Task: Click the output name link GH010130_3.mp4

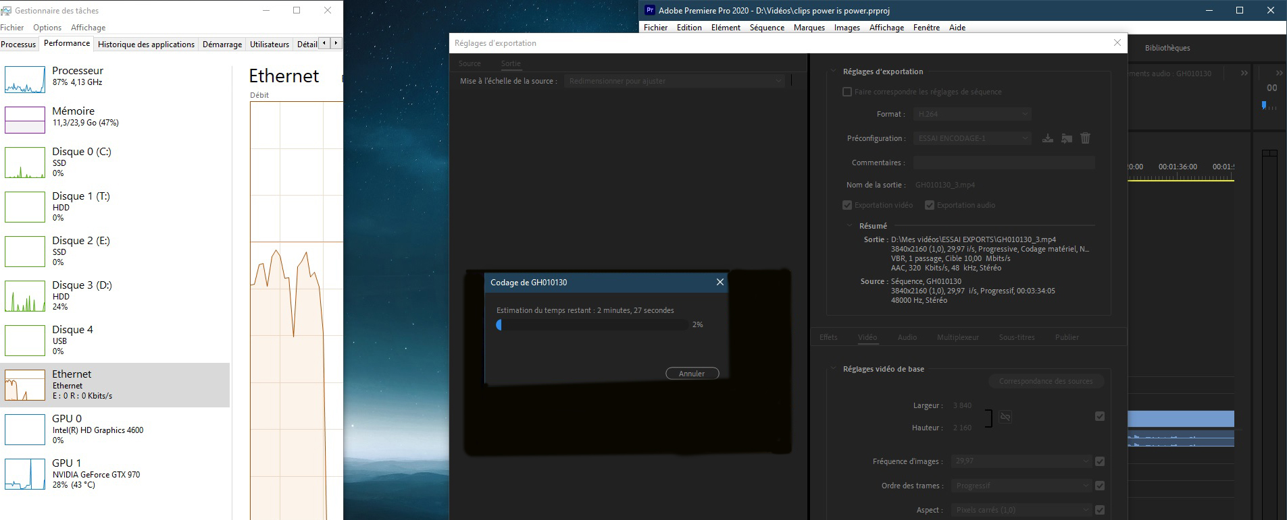Action: tap(945, 185)
